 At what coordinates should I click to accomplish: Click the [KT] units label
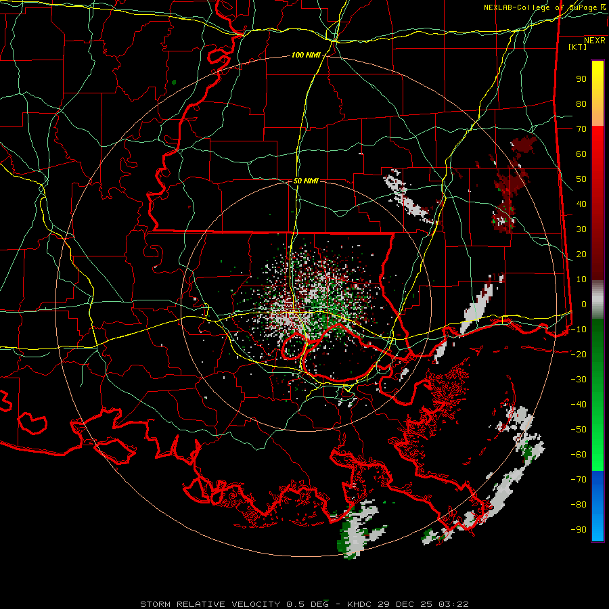coord(577,47)
